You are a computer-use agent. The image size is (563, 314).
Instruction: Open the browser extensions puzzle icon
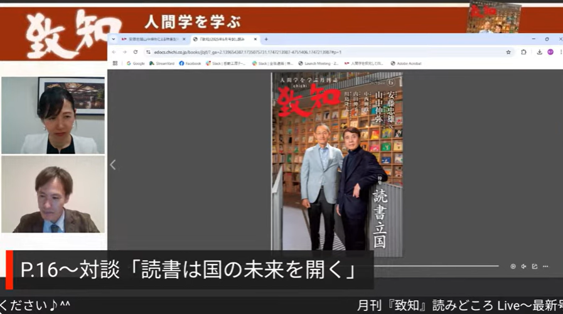(523, 52)
